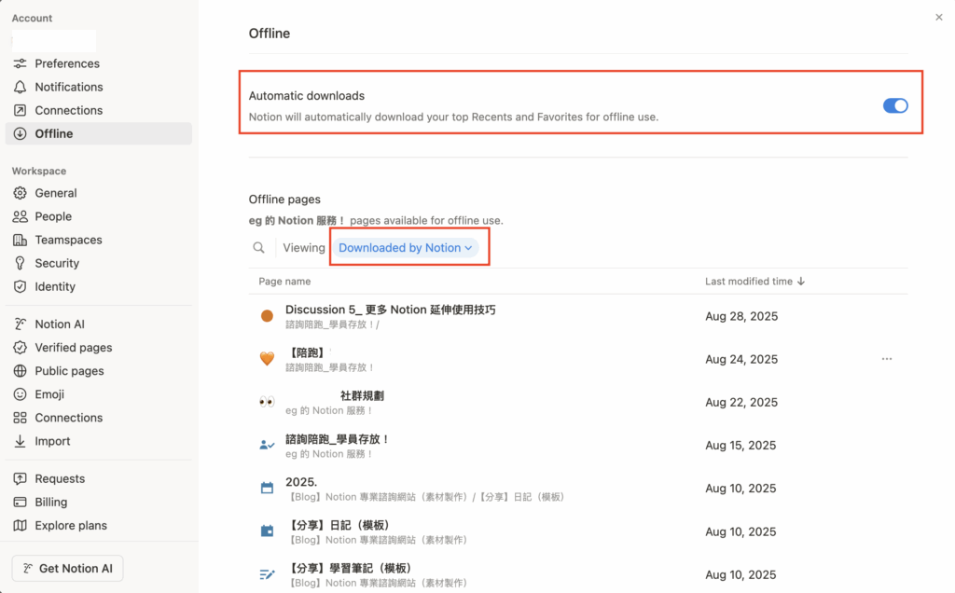
Task: Click the Page name column header
Action: (x=284, y=282)
